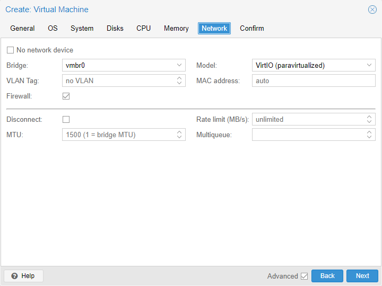Select the Disks tab
Image resolution: width=382 pixels, height=286 pixels.
115,29
